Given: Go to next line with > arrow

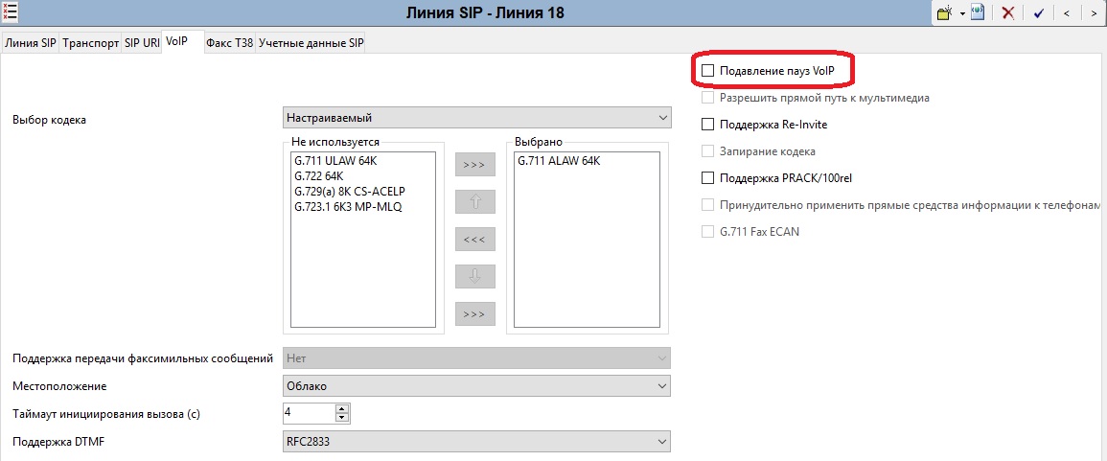Looking at the screenshot, I should click(x=1094, y=13).
